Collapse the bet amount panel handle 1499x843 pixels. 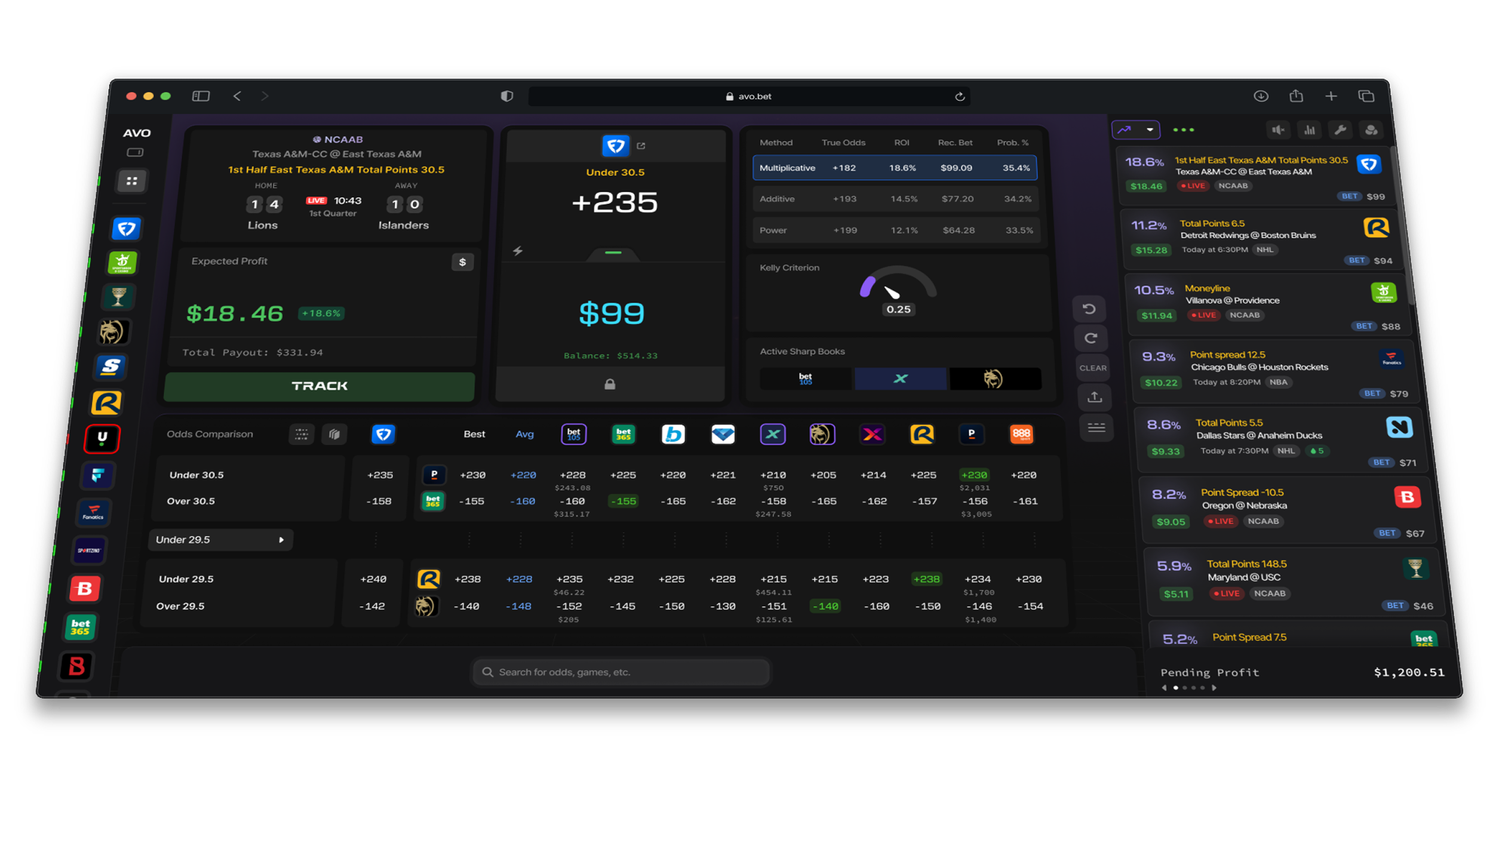(613, 253)
